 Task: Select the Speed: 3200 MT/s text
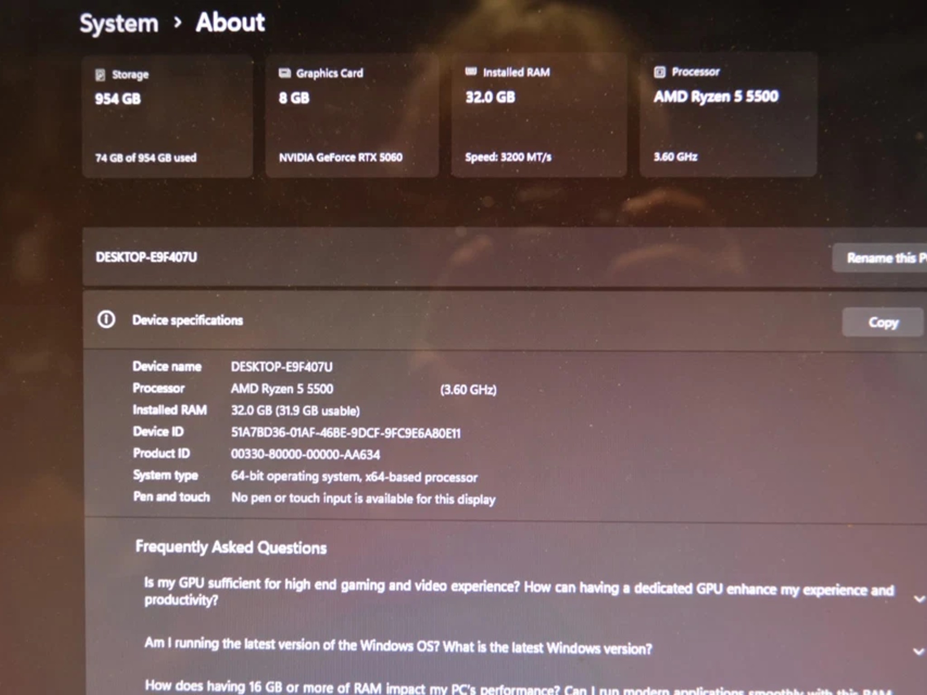508,157
